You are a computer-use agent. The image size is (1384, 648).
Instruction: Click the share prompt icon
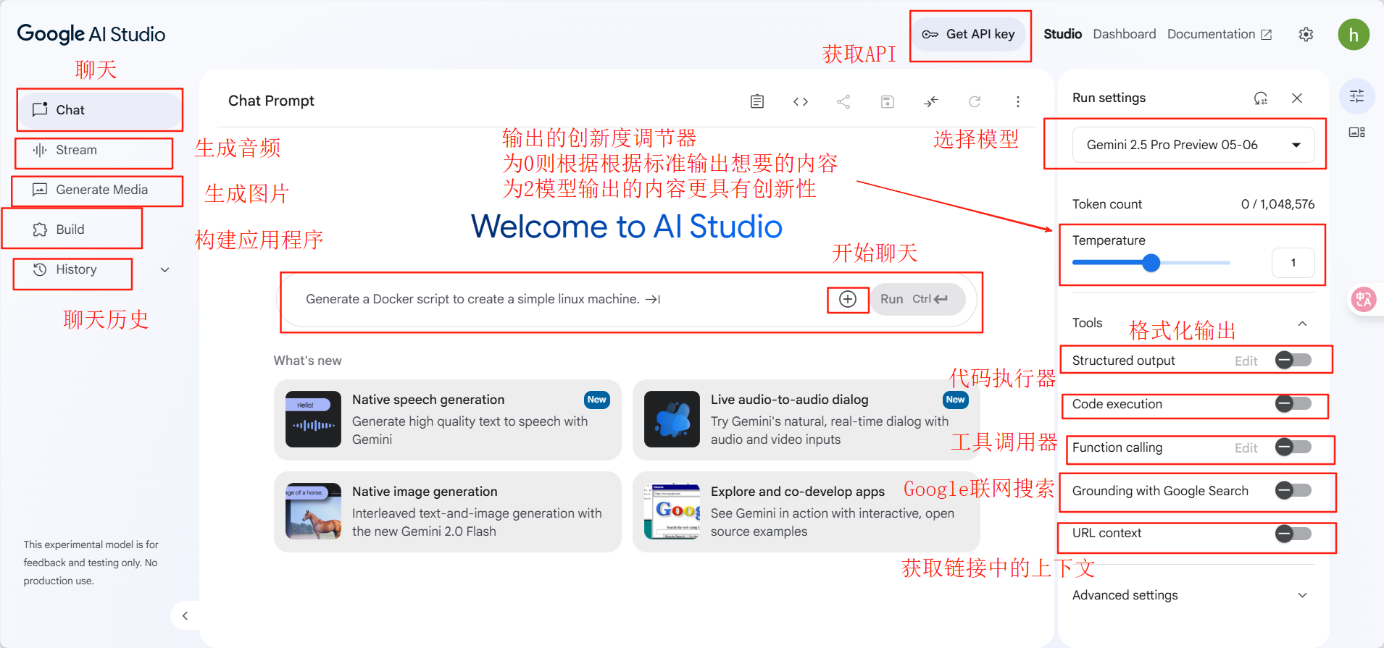click(x=843, y=101)
